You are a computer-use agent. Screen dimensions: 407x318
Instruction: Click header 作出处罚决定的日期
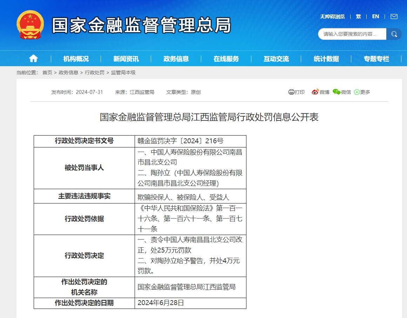point(84,303)
